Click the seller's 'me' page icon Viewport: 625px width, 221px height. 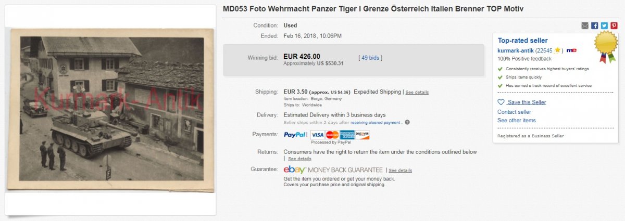pyautogui.click(x=571, y=50)
